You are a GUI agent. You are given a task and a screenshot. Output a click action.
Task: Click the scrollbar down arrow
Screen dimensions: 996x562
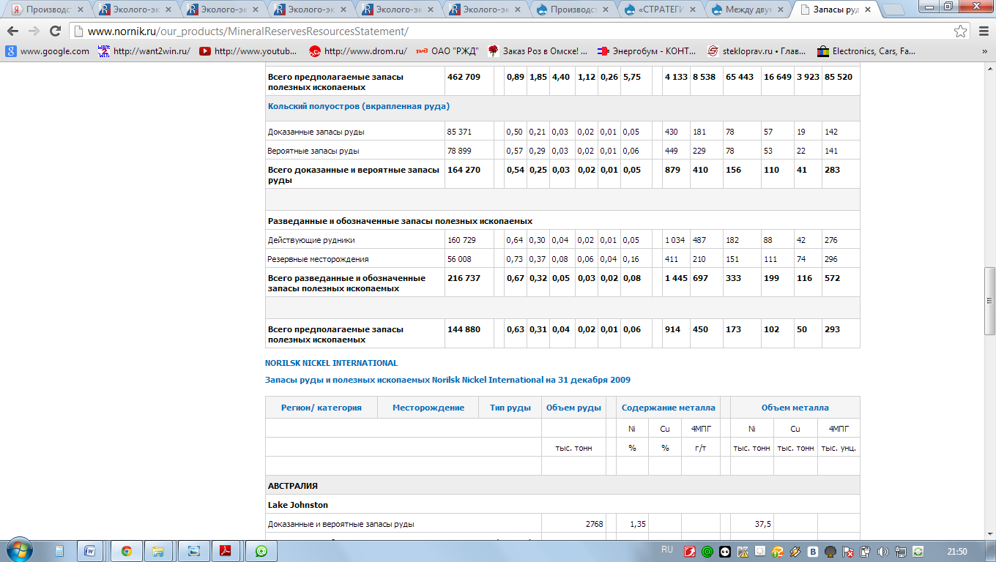tap(989, 534)
